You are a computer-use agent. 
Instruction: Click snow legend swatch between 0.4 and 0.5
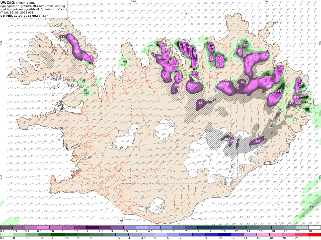31,228
